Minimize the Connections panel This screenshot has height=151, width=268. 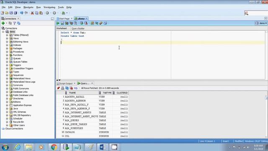pos(52,18)
